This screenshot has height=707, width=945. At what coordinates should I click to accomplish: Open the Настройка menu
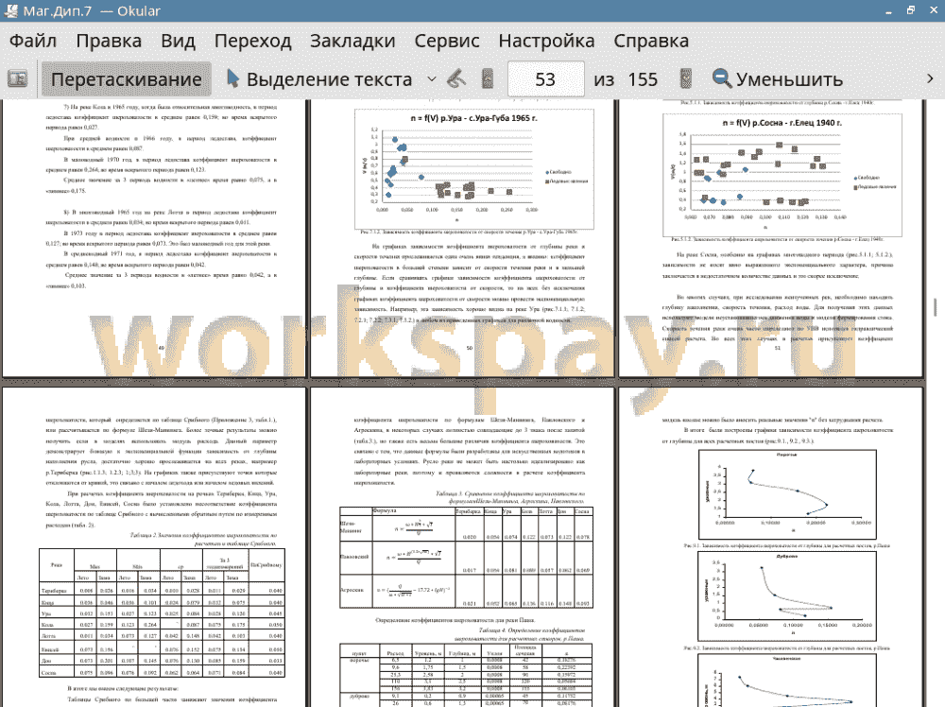546,41
